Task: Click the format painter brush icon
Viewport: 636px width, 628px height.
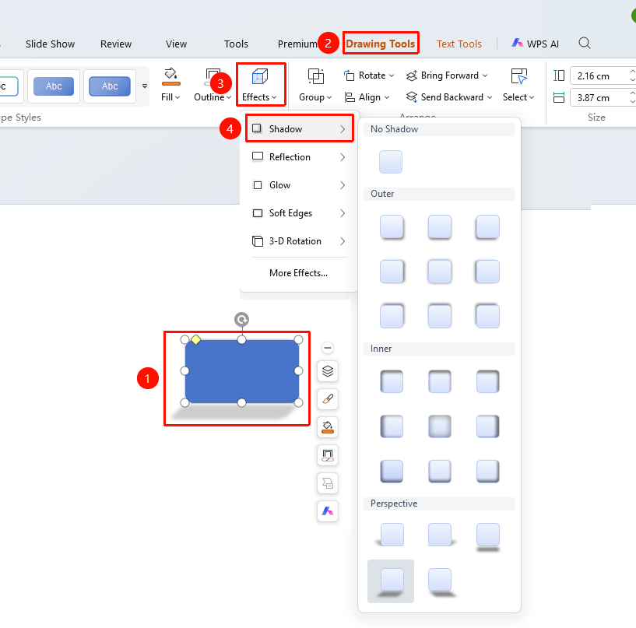Action: tap(328, 399)
